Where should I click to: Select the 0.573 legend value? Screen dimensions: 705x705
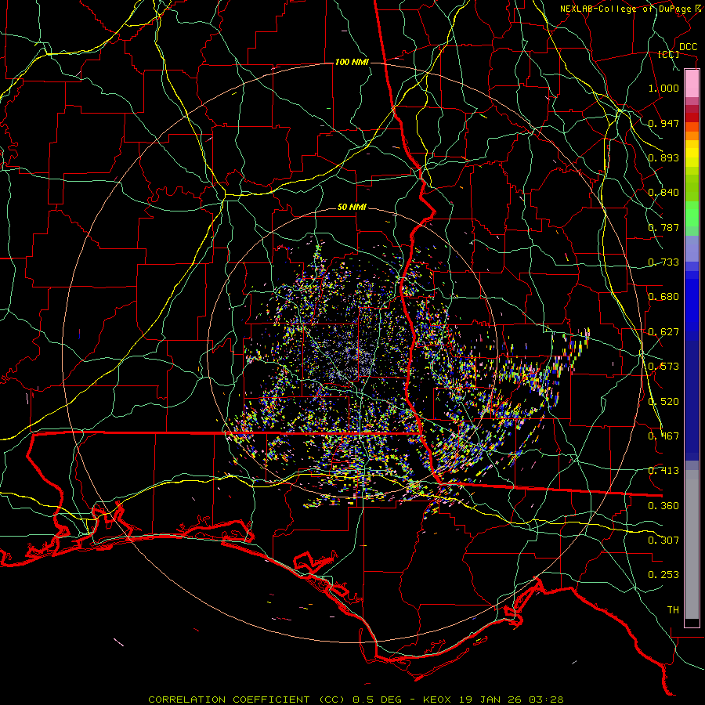pyautogui.click(x=663, y=367)
